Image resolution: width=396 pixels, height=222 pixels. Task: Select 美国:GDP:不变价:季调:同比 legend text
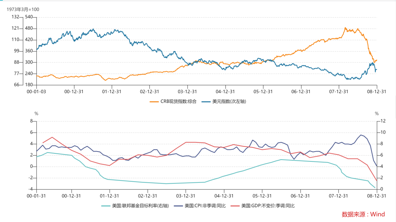pyautogui.click(x=268, y=206)
